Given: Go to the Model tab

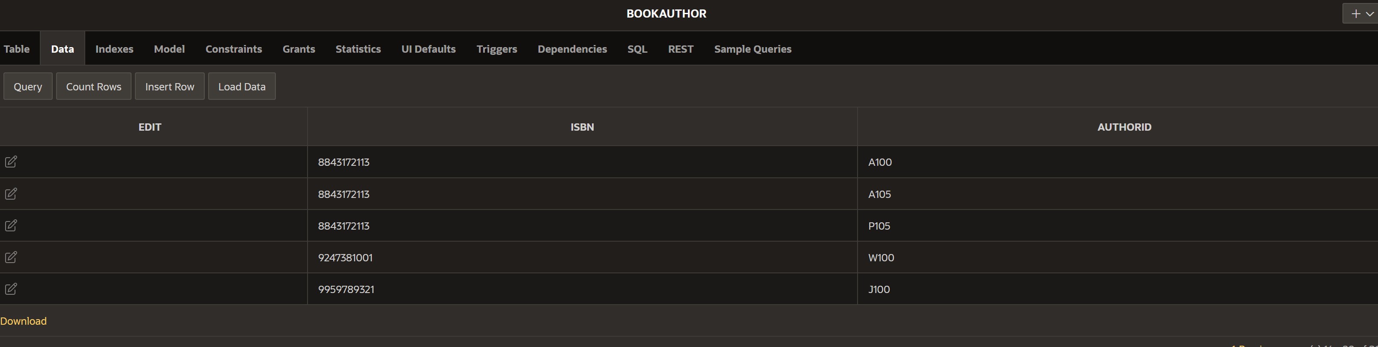Looking at the screenshot, I should click(x=170, y=49).
